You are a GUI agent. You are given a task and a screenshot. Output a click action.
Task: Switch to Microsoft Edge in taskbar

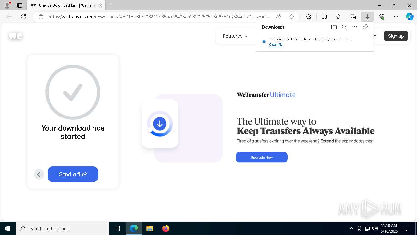[134, 228]
